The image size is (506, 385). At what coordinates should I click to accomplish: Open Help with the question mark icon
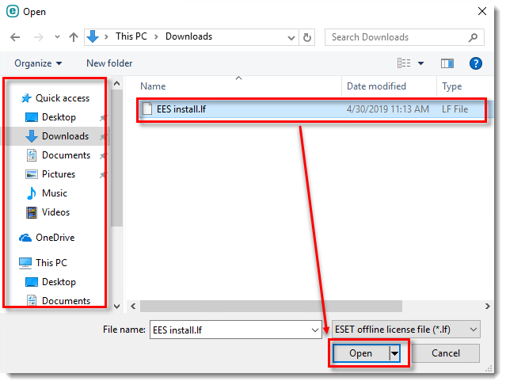pyautogui.click(x=476, y=63)
